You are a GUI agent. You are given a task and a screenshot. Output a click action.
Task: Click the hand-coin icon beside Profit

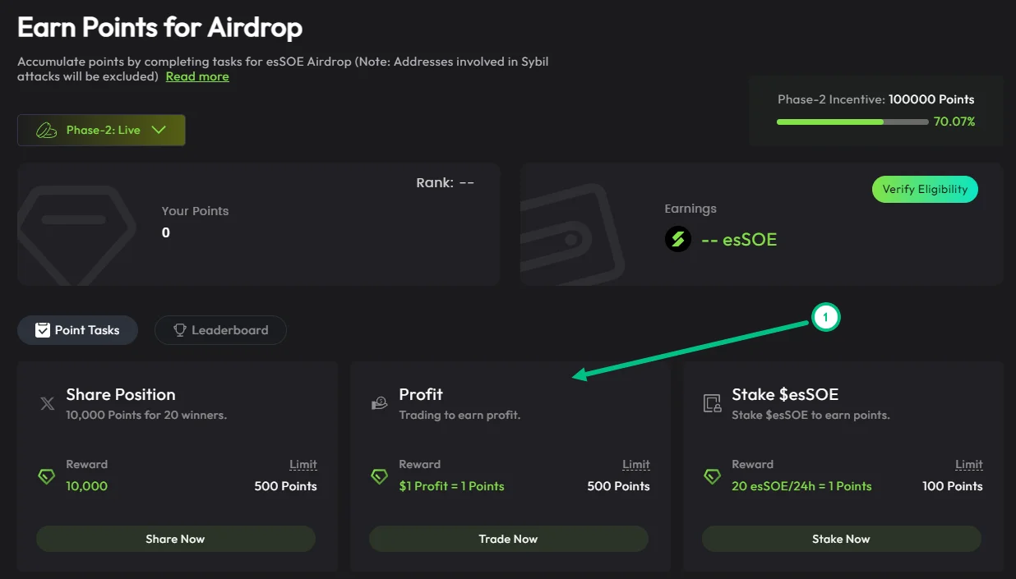(x=379, y=403)
